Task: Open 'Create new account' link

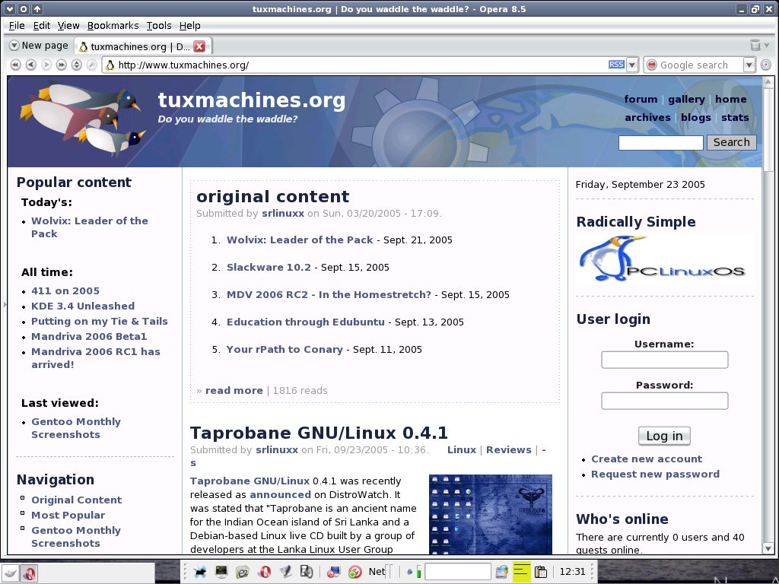Action: point(647,459)
